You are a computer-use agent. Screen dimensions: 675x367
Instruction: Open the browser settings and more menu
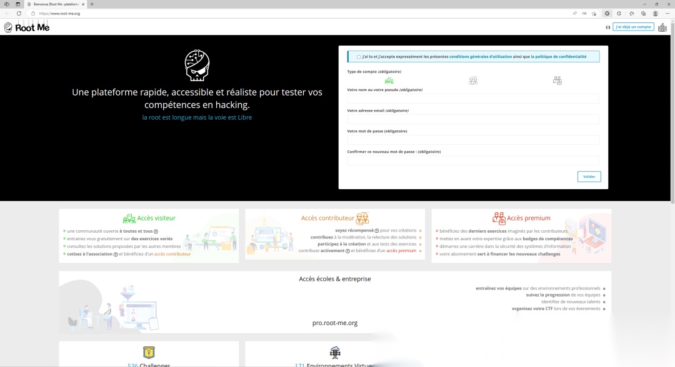click(667, 13)
